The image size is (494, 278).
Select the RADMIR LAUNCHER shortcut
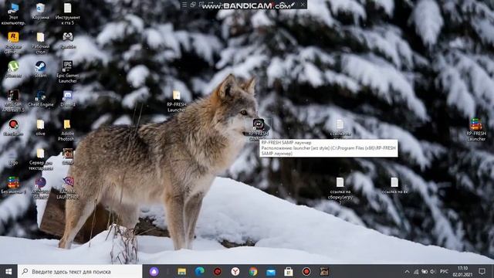click(x=67, y=188)
